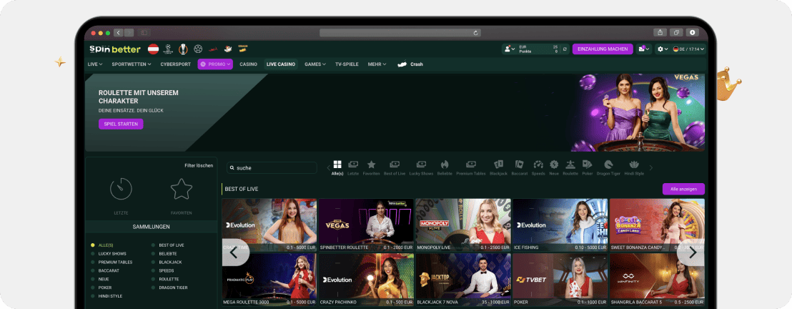Click the Einzahlung Machen button
This screenshot has width=792, height=309.
[602, 49]
